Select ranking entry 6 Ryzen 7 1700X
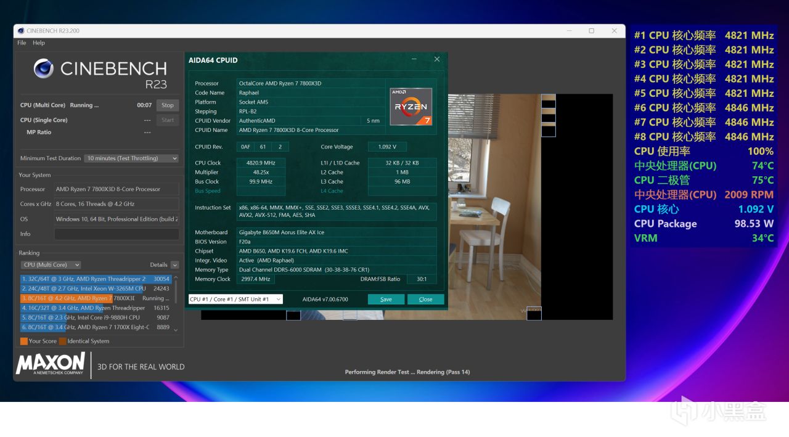789x437 pixels. tap(96, 327)
